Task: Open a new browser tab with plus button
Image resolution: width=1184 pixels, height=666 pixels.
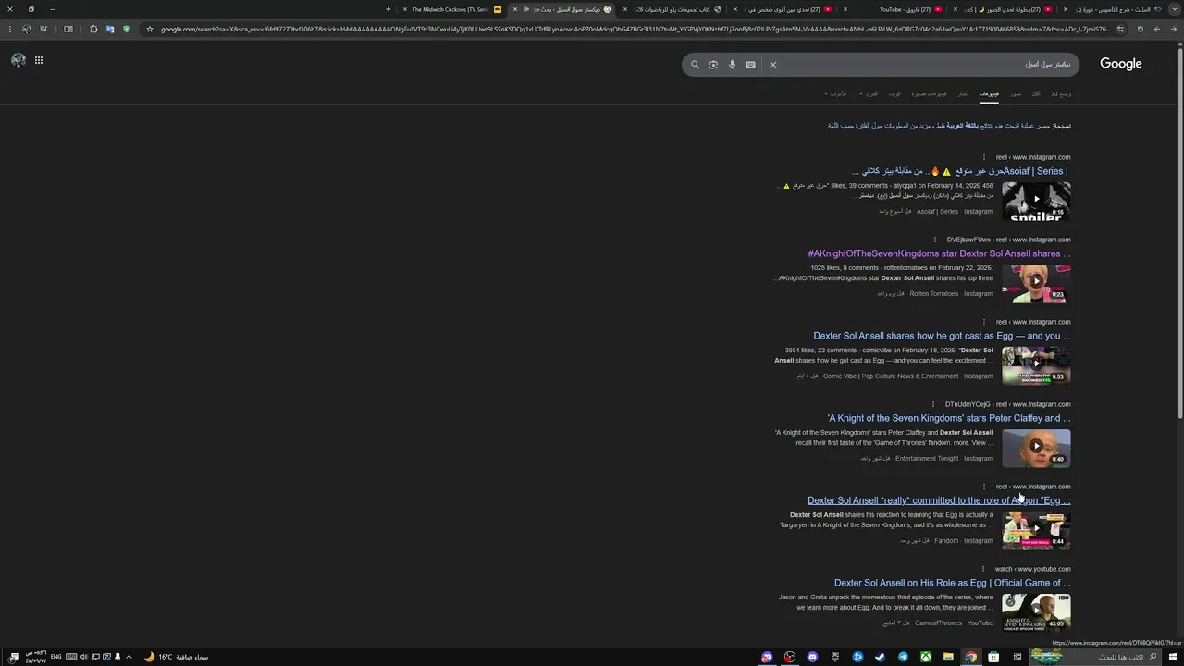Action: pos(388,9)
